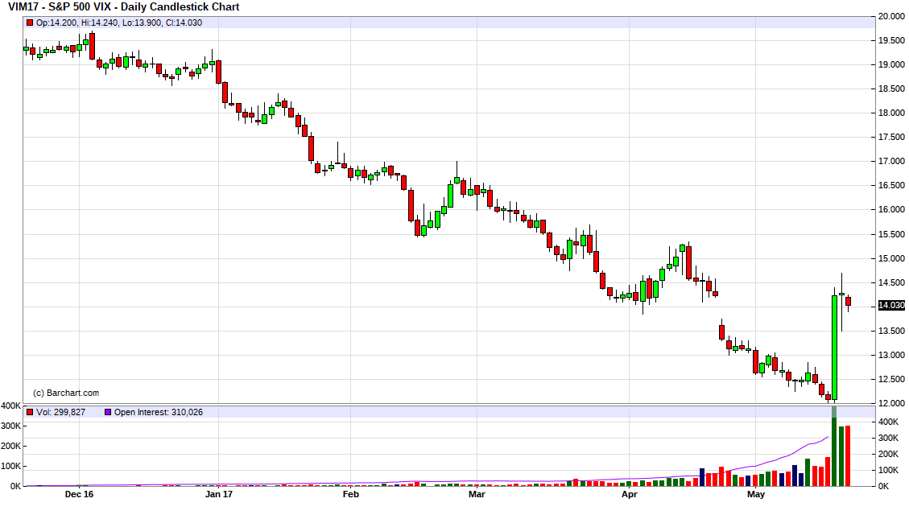Click the 19.000 price axis label
The image size is (909, 519).
coord(891,65)
